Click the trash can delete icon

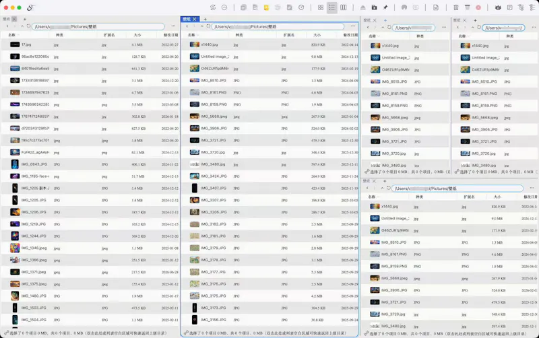pos(456,7)
